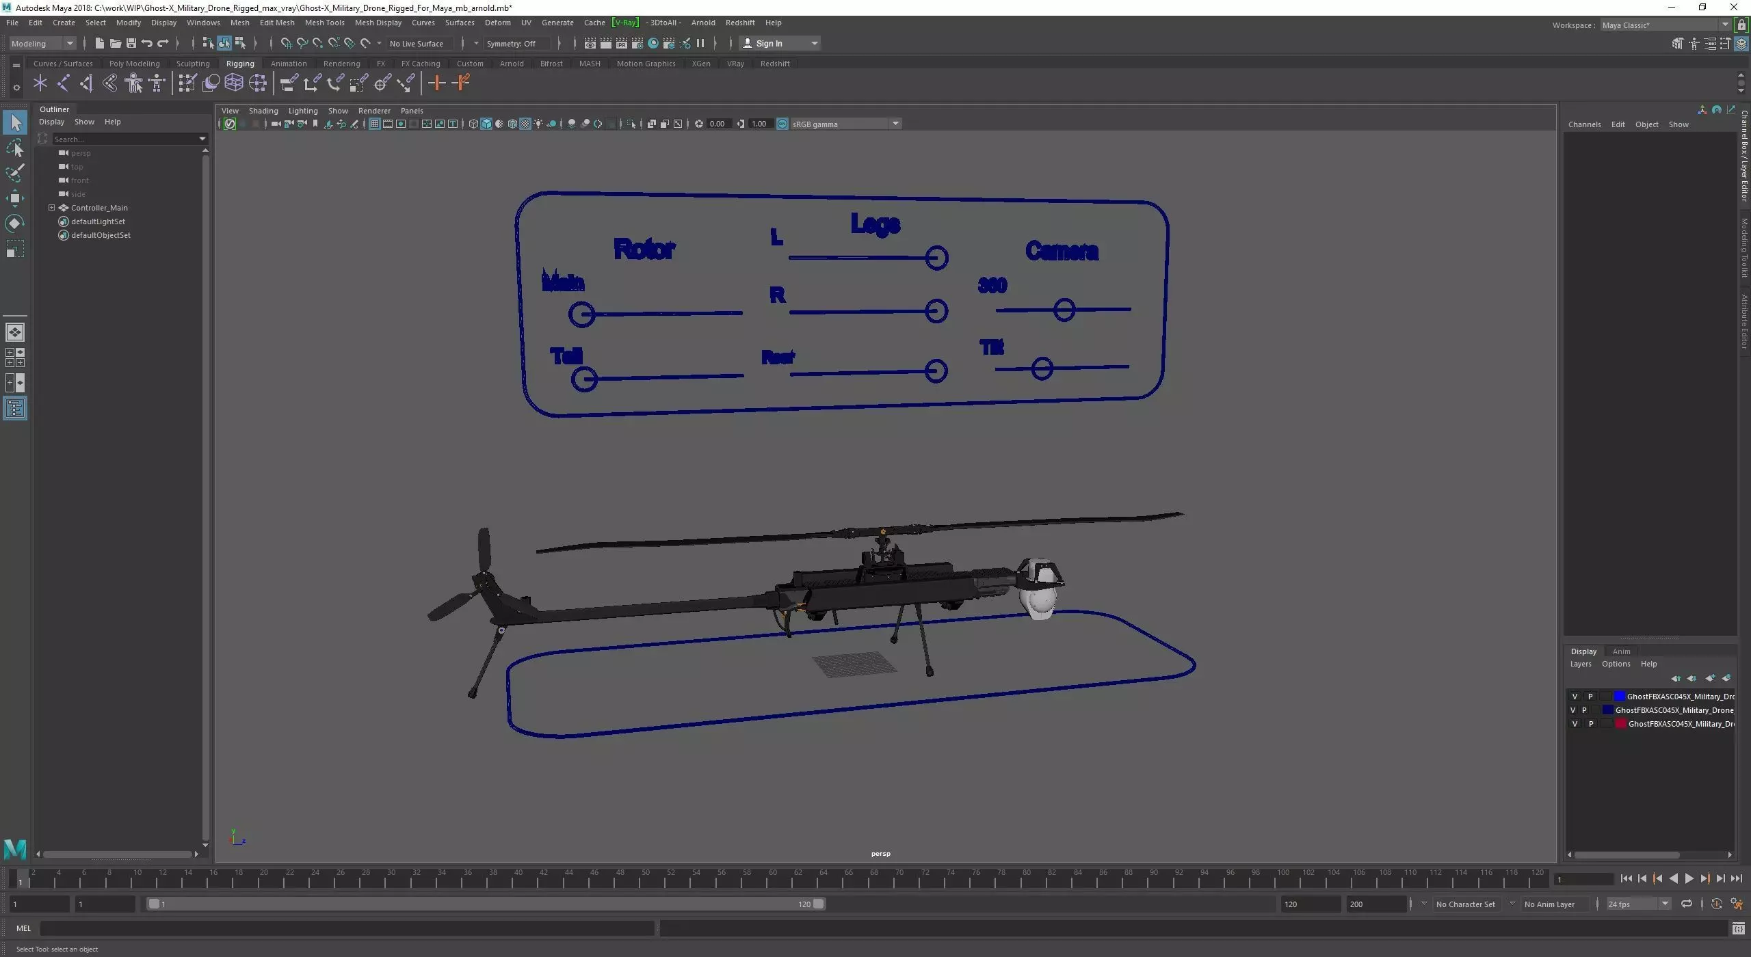This screenshot has width=1751, height=957.
Task: Open the Workspace Maya Classic dropdown
Action: [x=1665, y=25]
